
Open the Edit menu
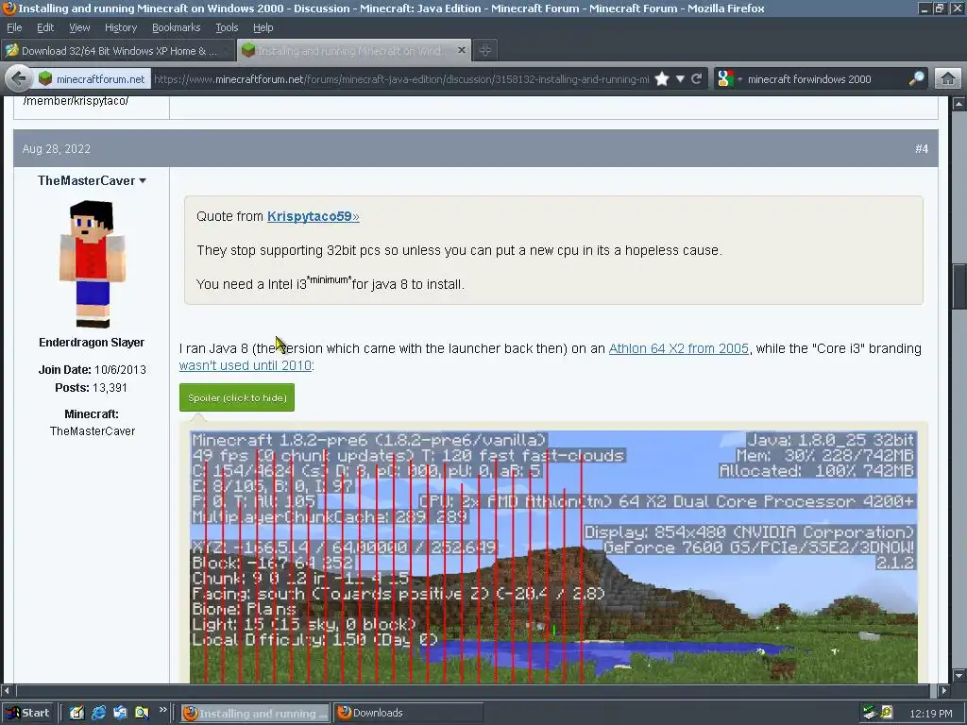coord(45,27)
